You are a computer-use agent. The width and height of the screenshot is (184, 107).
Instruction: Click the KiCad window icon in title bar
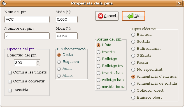(4, 3)
